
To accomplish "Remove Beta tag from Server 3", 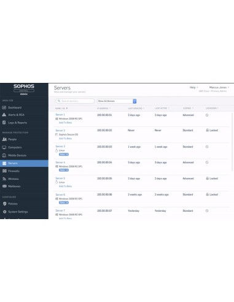I will [x=67, y=155].
